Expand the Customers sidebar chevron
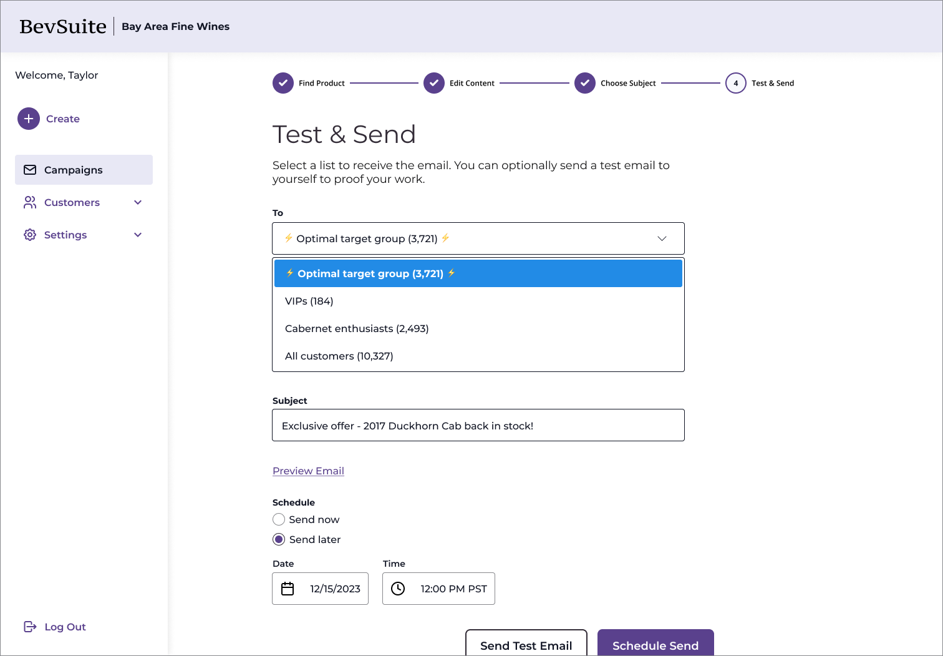This screenshot has width=943, height=656. (x=138, y=202)
